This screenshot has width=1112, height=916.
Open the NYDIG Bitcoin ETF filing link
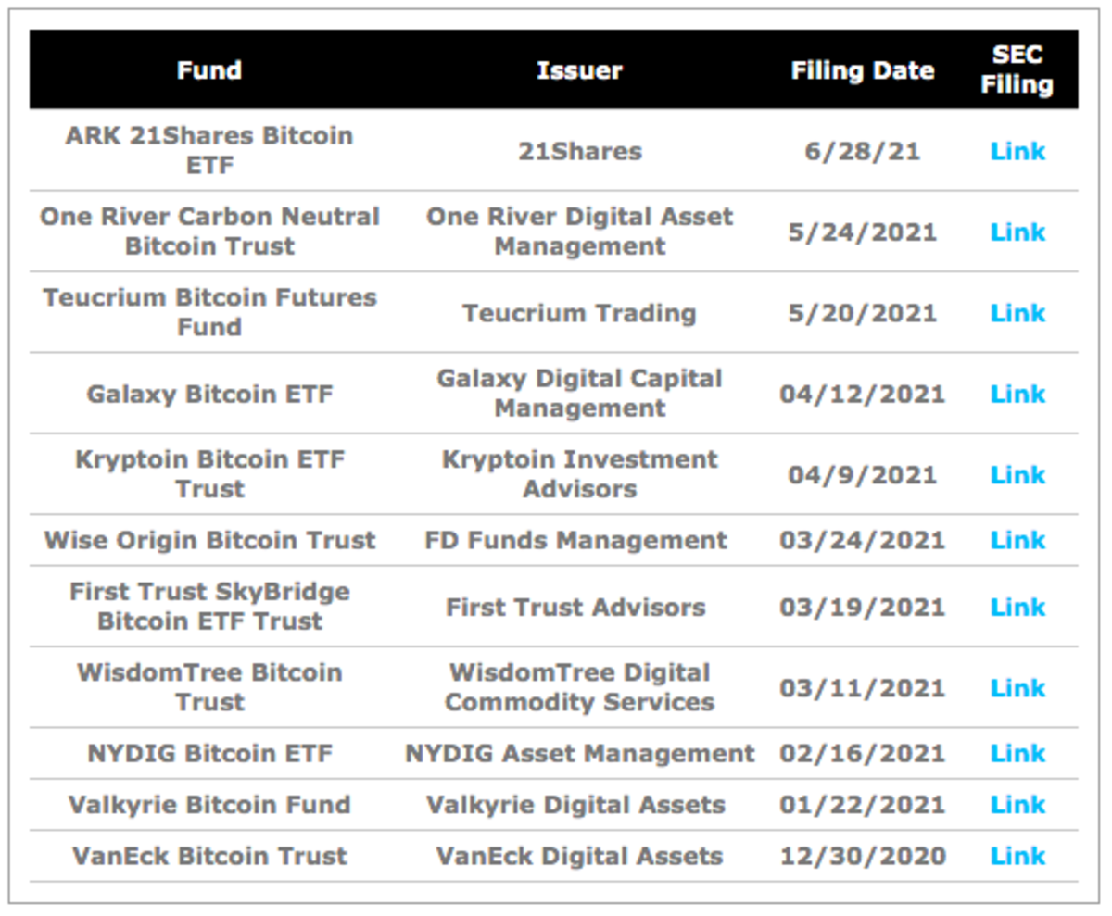tap(1017, 753)
